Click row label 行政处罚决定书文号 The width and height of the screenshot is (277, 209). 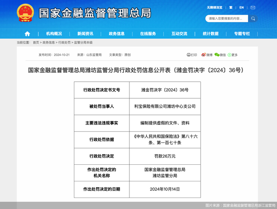pos(102,90)
